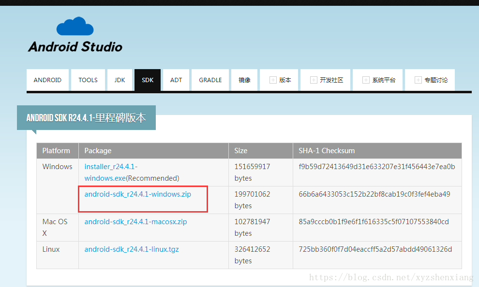
Task: Expand the plus icon beside 开发社区
Action: (314, 80)
